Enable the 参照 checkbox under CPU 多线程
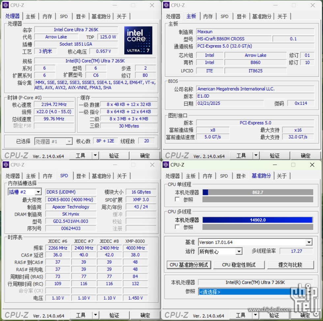This screenshot has height=321, width=323. coord(177,227)
